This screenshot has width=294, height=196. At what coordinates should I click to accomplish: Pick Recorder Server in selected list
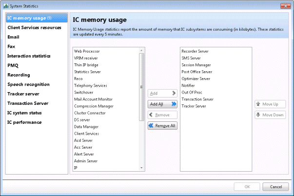pos(196,51)
